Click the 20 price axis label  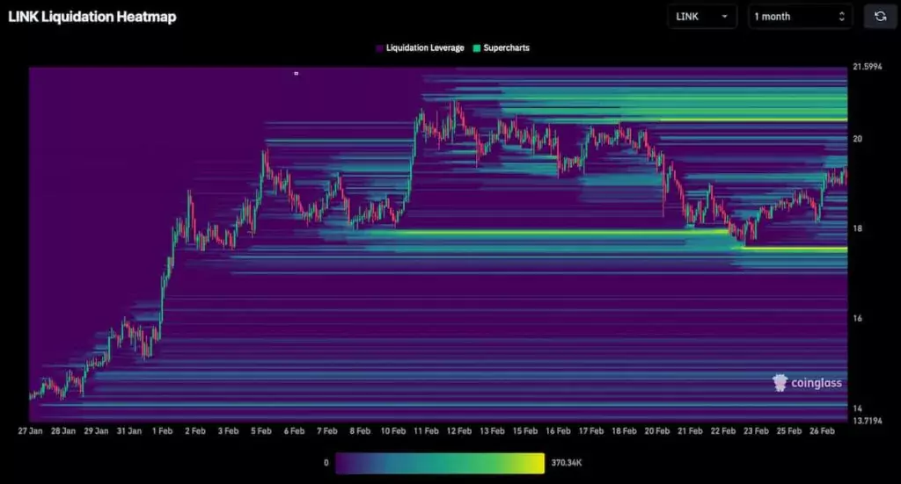[x=857, y=139]
